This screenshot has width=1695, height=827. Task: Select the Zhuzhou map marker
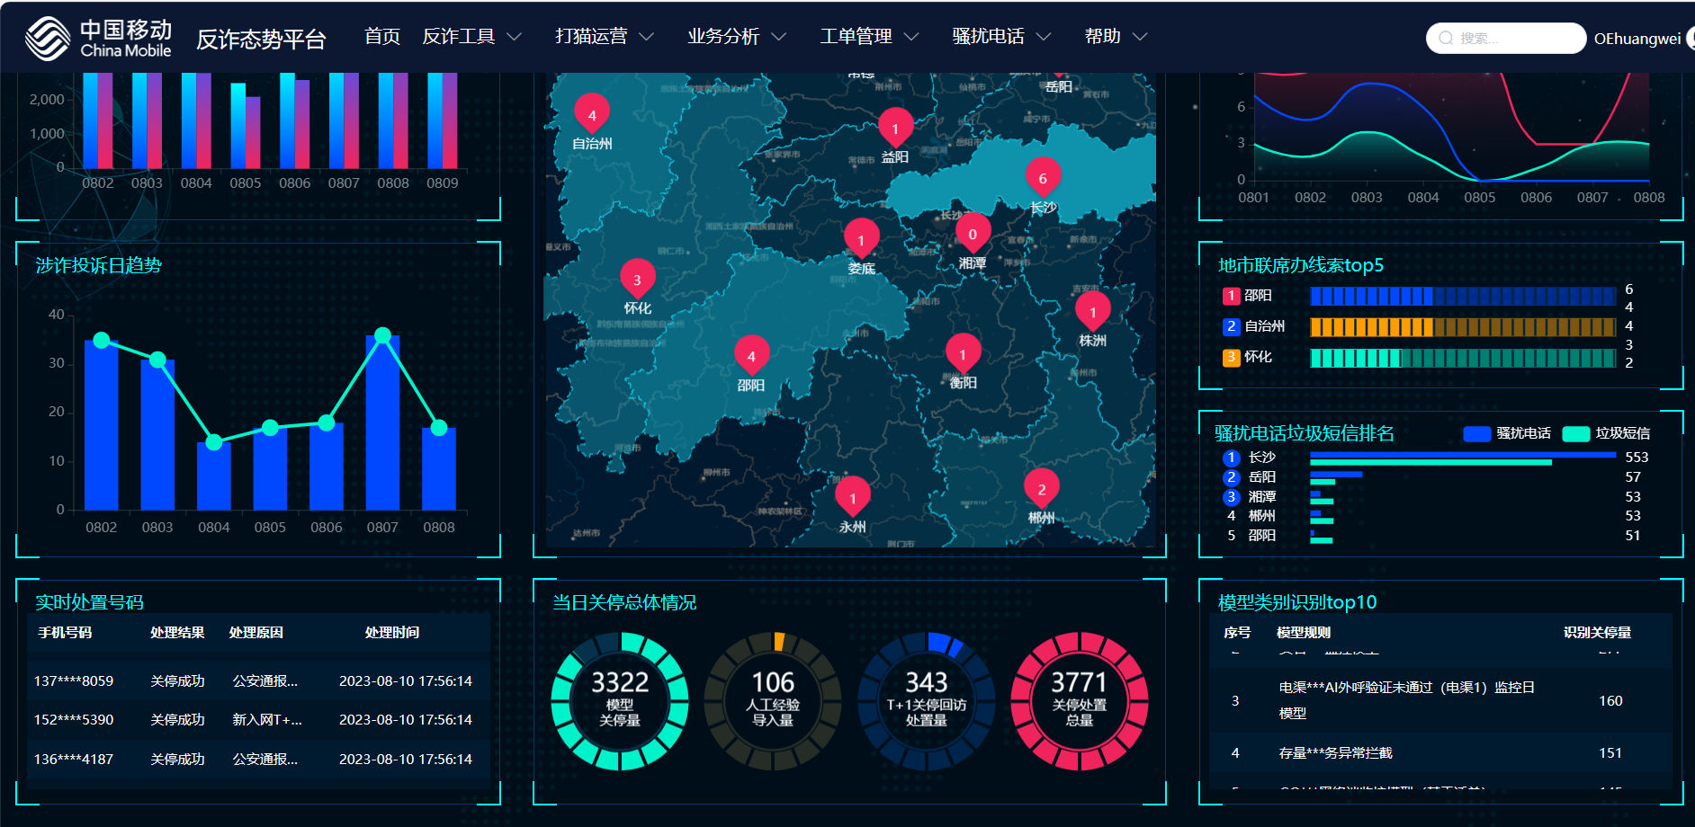[x=1092, y=312]
